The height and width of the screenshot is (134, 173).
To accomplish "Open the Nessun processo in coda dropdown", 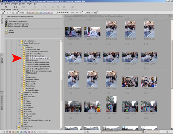I will pos(123,132).
